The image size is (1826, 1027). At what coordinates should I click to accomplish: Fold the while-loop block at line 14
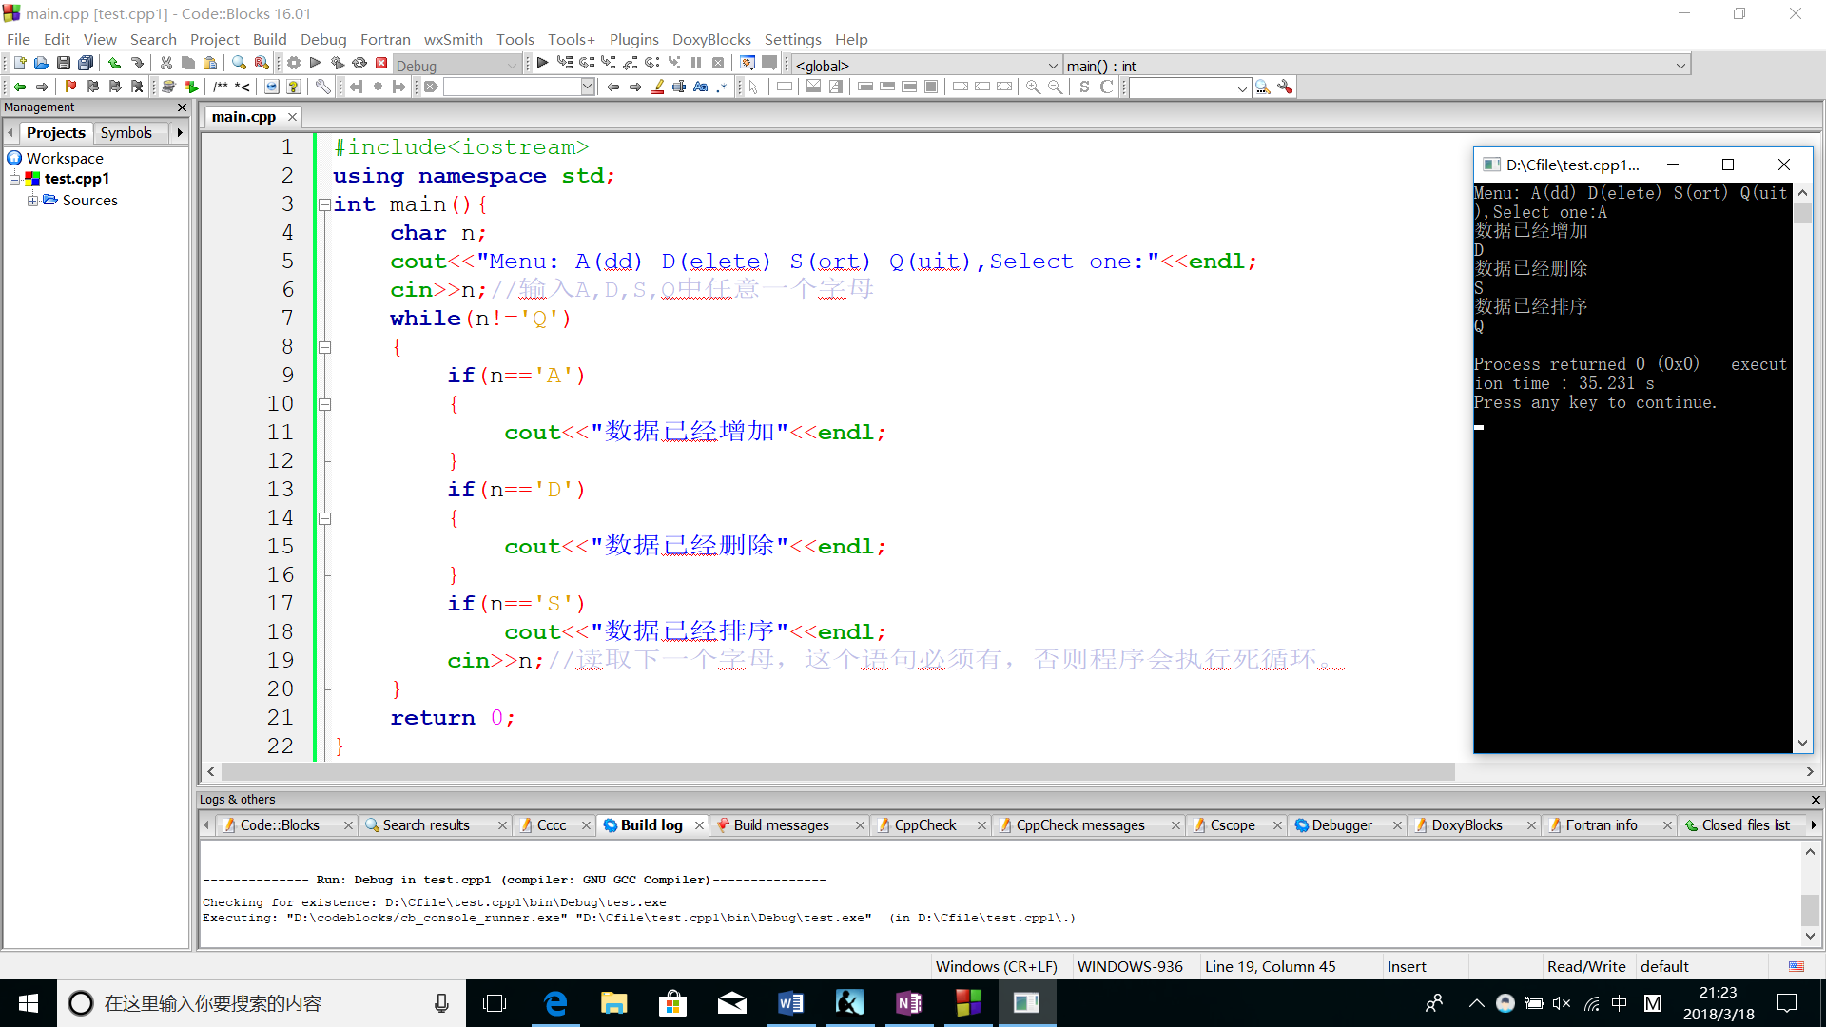coord(324,518)
